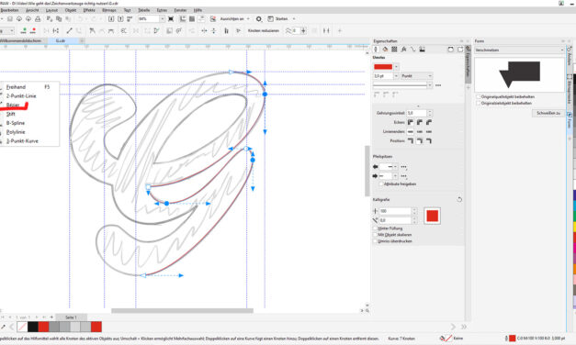Open the Objekt menu
Image resolution: width=576 pixels, height=345 pixels.
click(x=71, y=10)
